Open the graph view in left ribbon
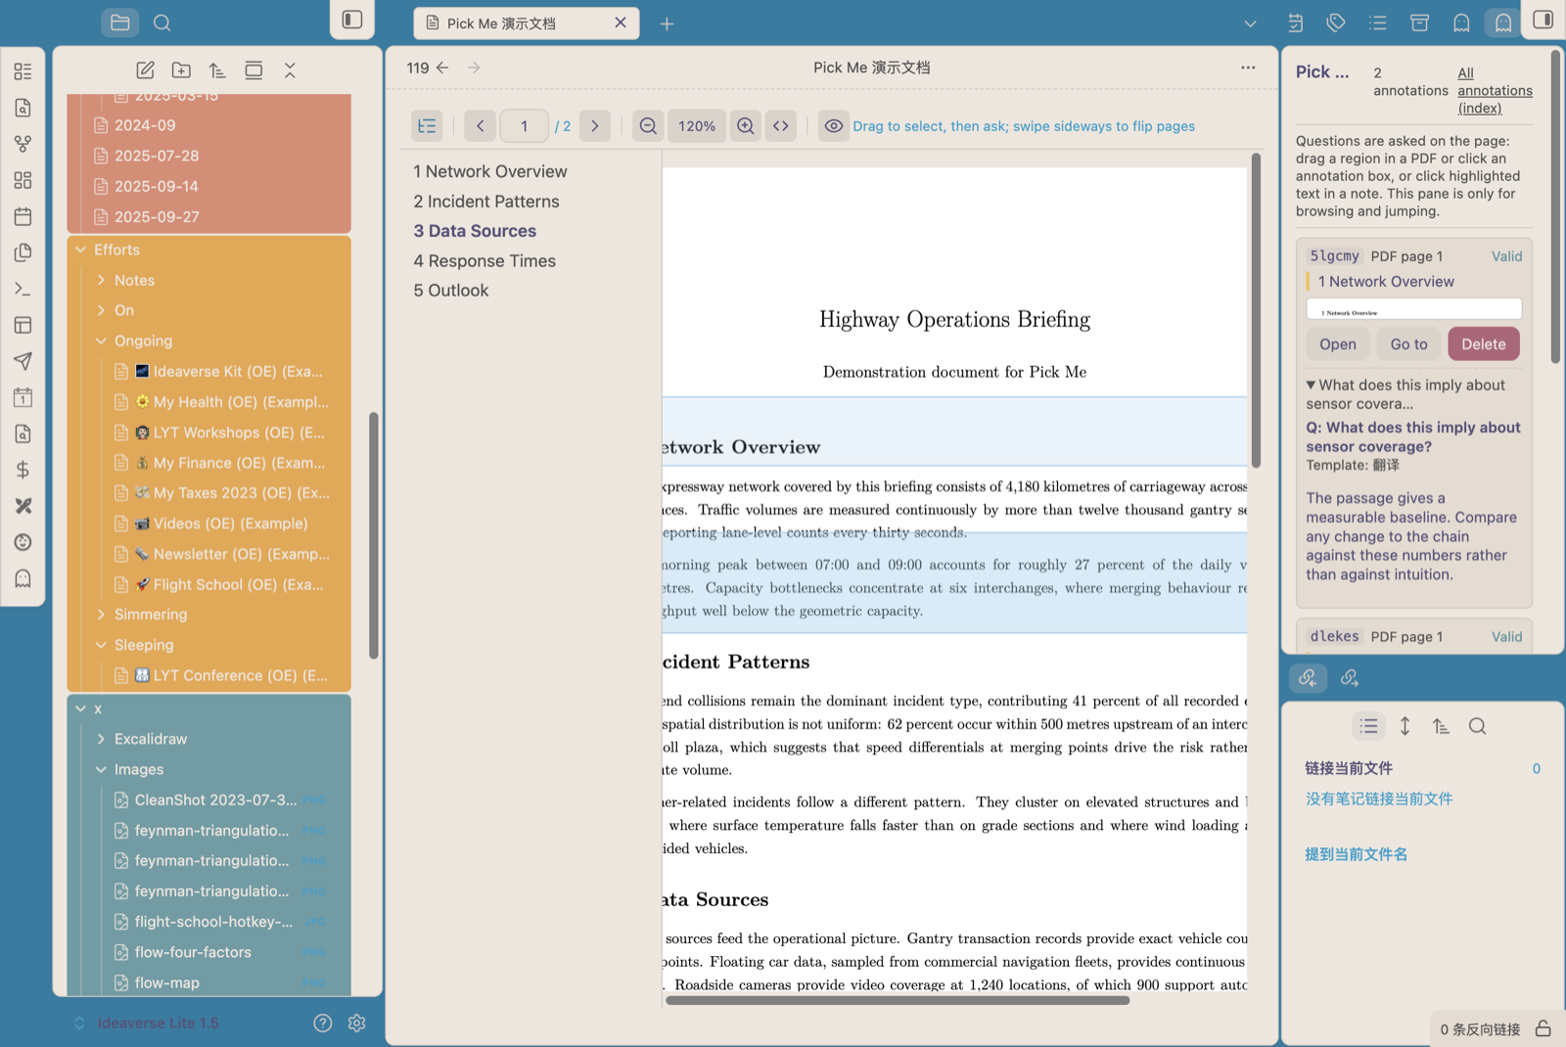The image size is (1566, 1047). point(23,144)
